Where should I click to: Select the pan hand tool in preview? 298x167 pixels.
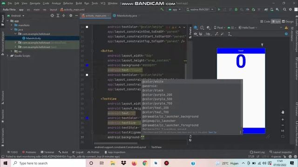pyautogui.click(x=283, y=112)
